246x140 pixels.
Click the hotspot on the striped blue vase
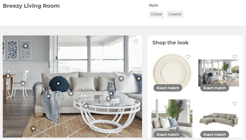111,93
